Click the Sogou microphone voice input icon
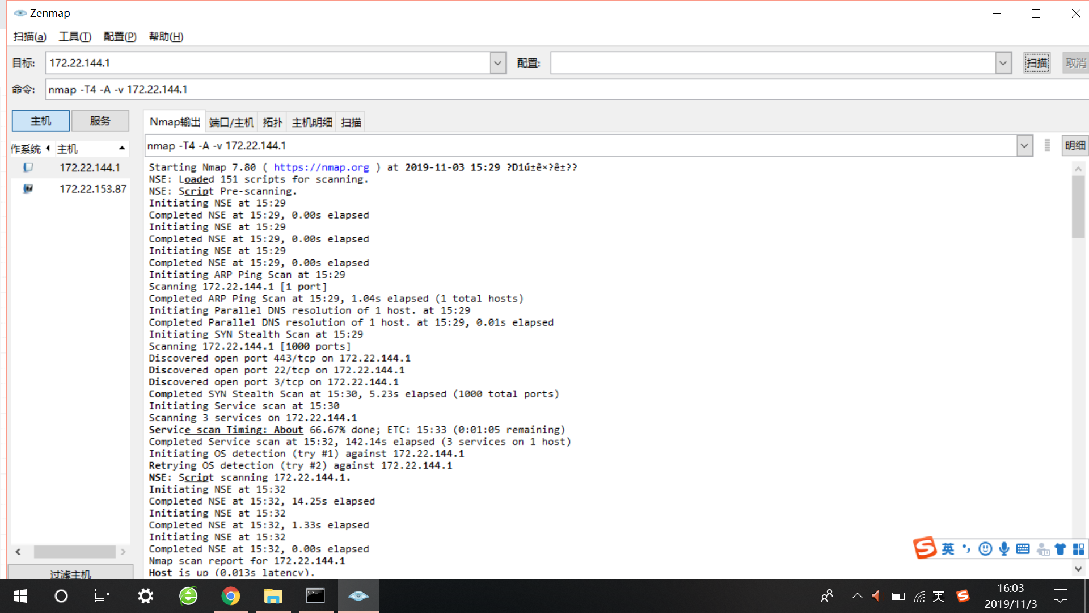Image resolution: width=1089 pixels, height=613 pixels. point(1004,549)
